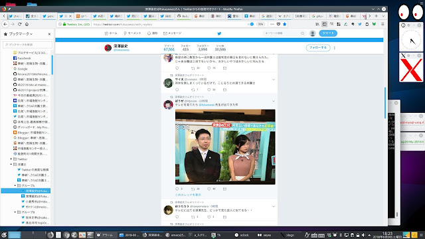Open the application launcher at the taskbar's left end

pyautogui.click(x=4, y=235)
